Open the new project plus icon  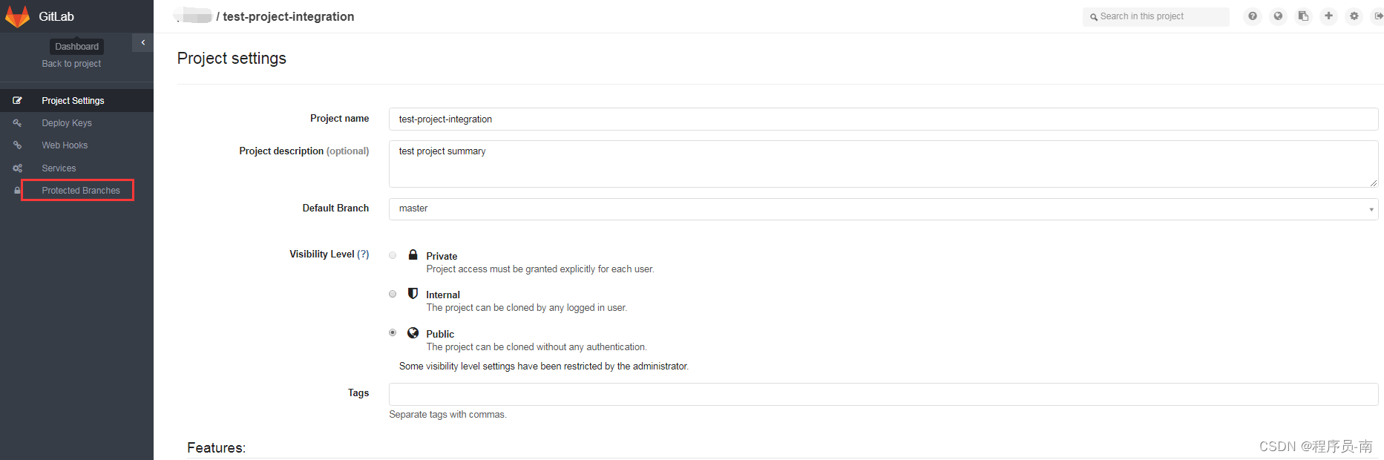(1328, 16)
